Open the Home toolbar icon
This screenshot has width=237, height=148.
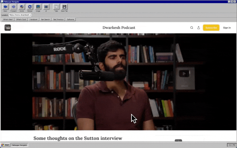tap(22, 7)
